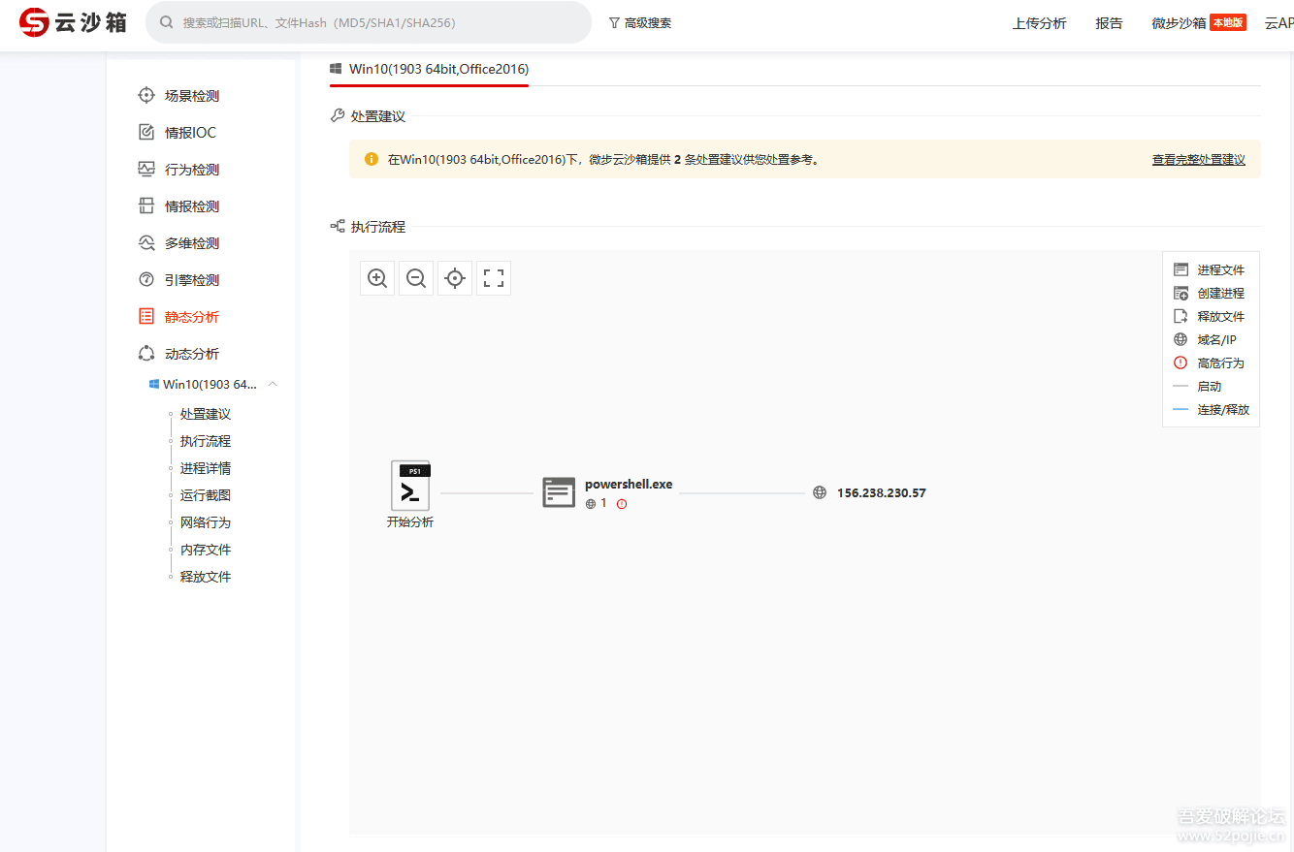Jump to 运行截图 sidebar sub-item
The image size is (1294, 852).
pos(206,495)
